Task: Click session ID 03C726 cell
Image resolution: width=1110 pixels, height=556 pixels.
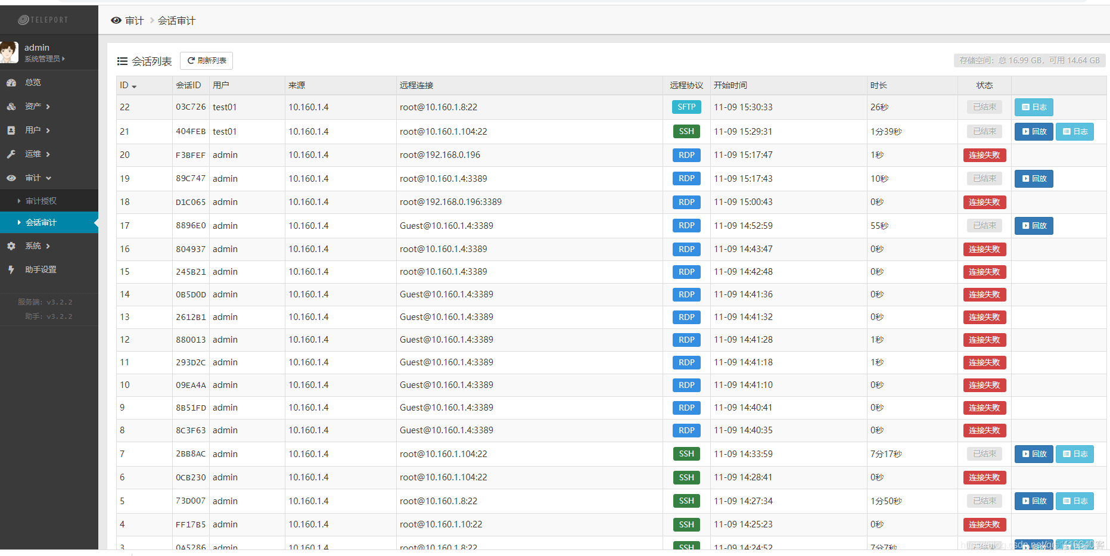Action: [191, 107]
